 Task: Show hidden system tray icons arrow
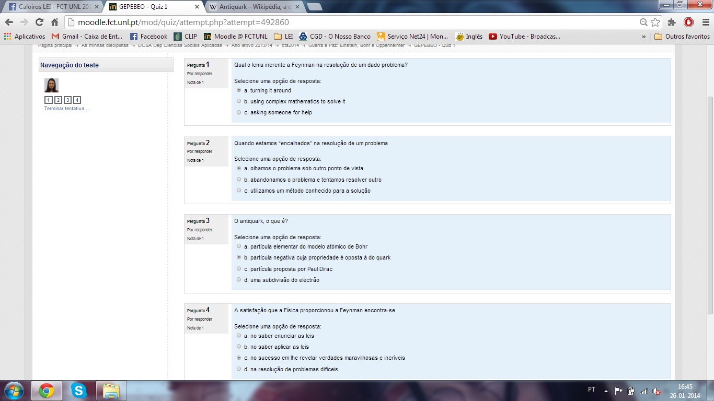point(606,391)
